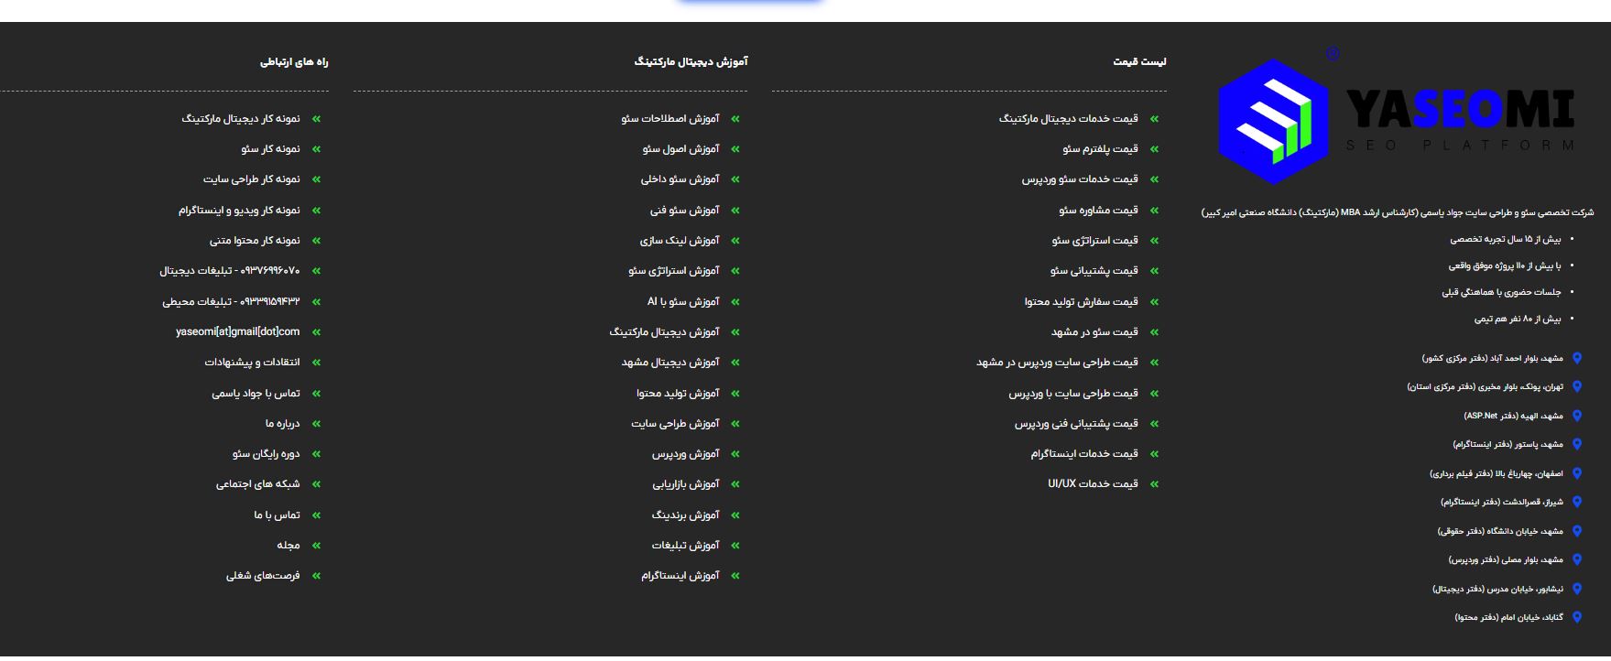This screenshot has width=1611, height=661.
Task: Visit قیمت سفارش تولید محتوا
Action: point(1081,302)
